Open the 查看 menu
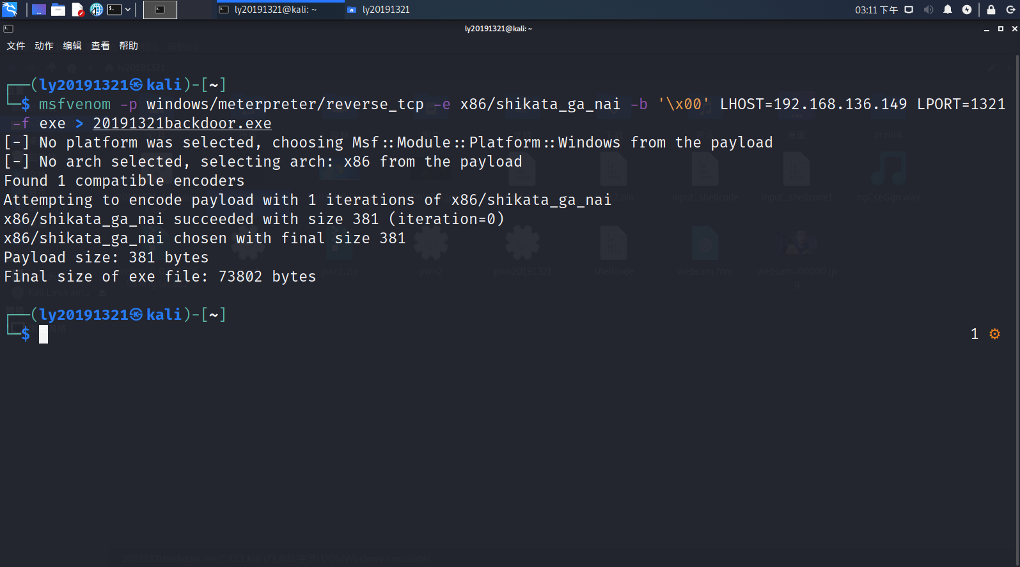 pos(100,46)
